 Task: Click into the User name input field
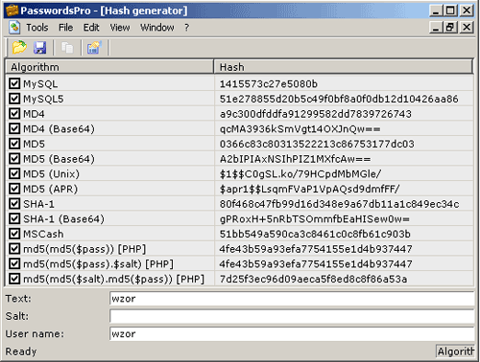(x=292, y=334)
